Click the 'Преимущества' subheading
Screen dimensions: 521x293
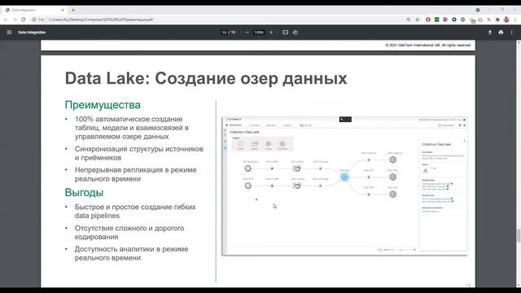tap(103, 105)
